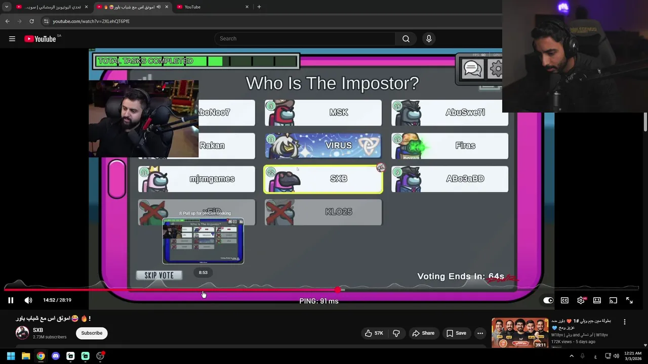Show hidden system tray icons
Screen dimensions: 648x364
click(572, 356)
